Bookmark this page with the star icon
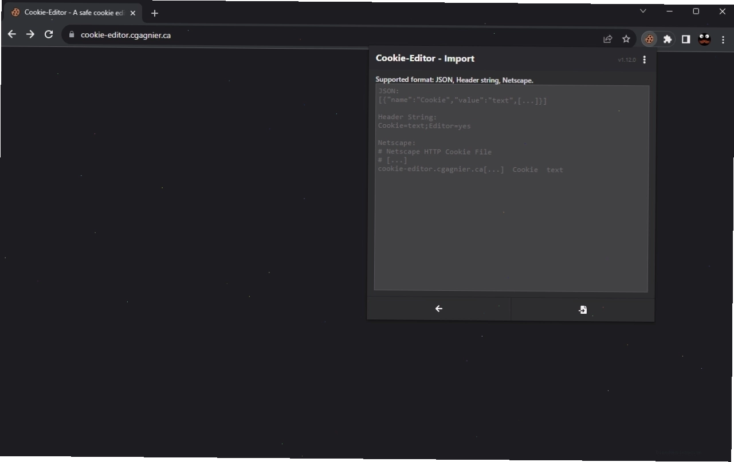The image size is (734, 462). click(x=626, y=39)
